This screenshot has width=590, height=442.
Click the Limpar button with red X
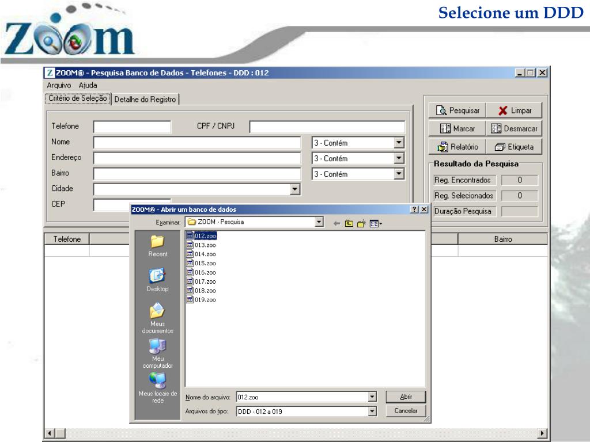click(514, 110)
